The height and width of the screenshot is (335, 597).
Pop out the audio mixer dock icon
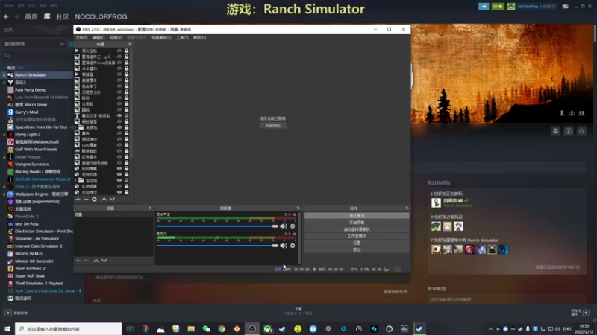coord(298,208)
